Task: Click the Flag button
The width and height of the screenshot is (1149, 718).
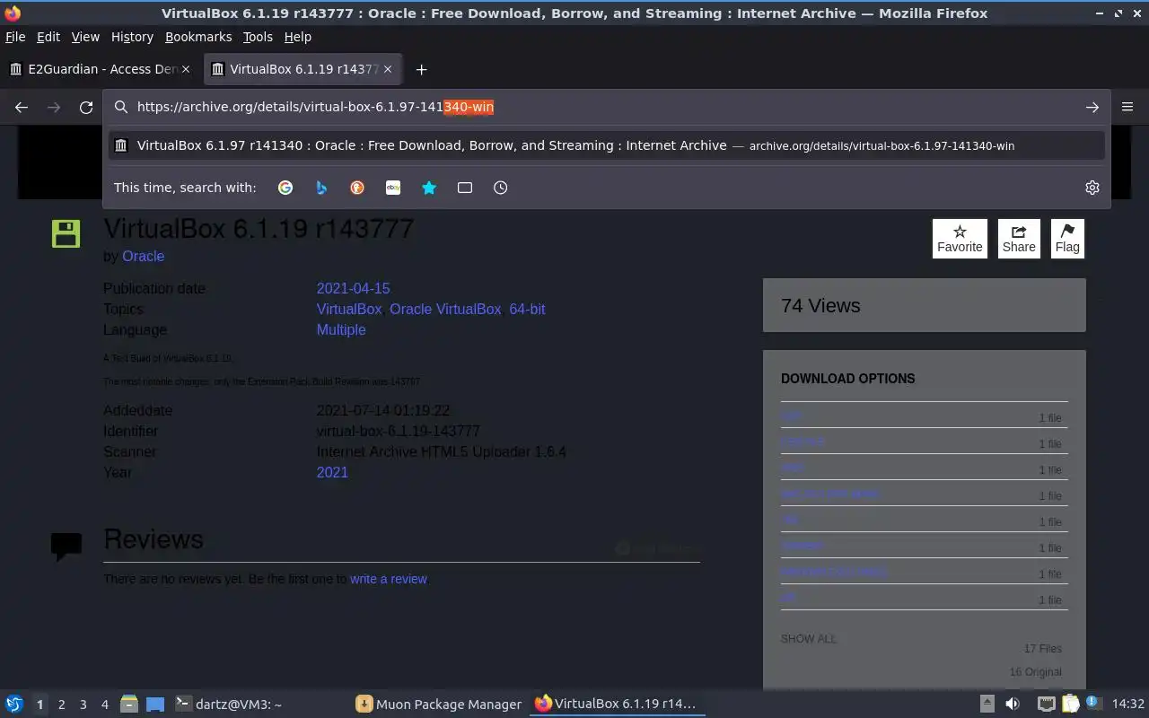Action: 1067,239
